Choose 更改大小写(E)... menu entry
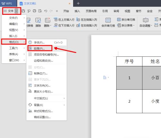This screenshot has height=138, width=161. (x=46, y=92)
